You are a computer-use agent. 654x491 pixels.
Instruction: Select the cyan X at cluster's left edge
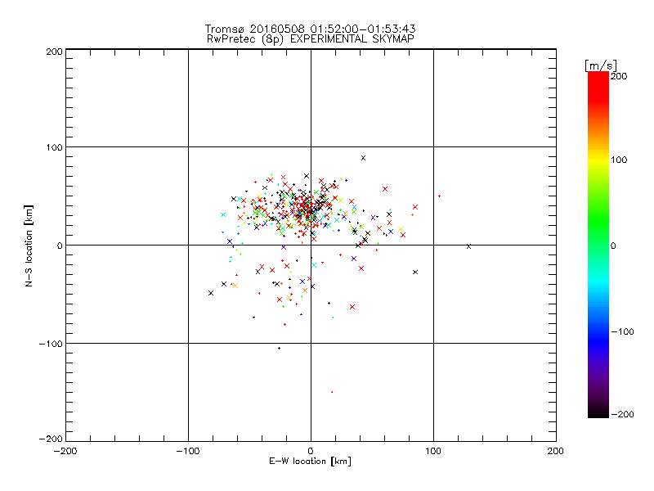pyautogui.click(x=223, y=214)
